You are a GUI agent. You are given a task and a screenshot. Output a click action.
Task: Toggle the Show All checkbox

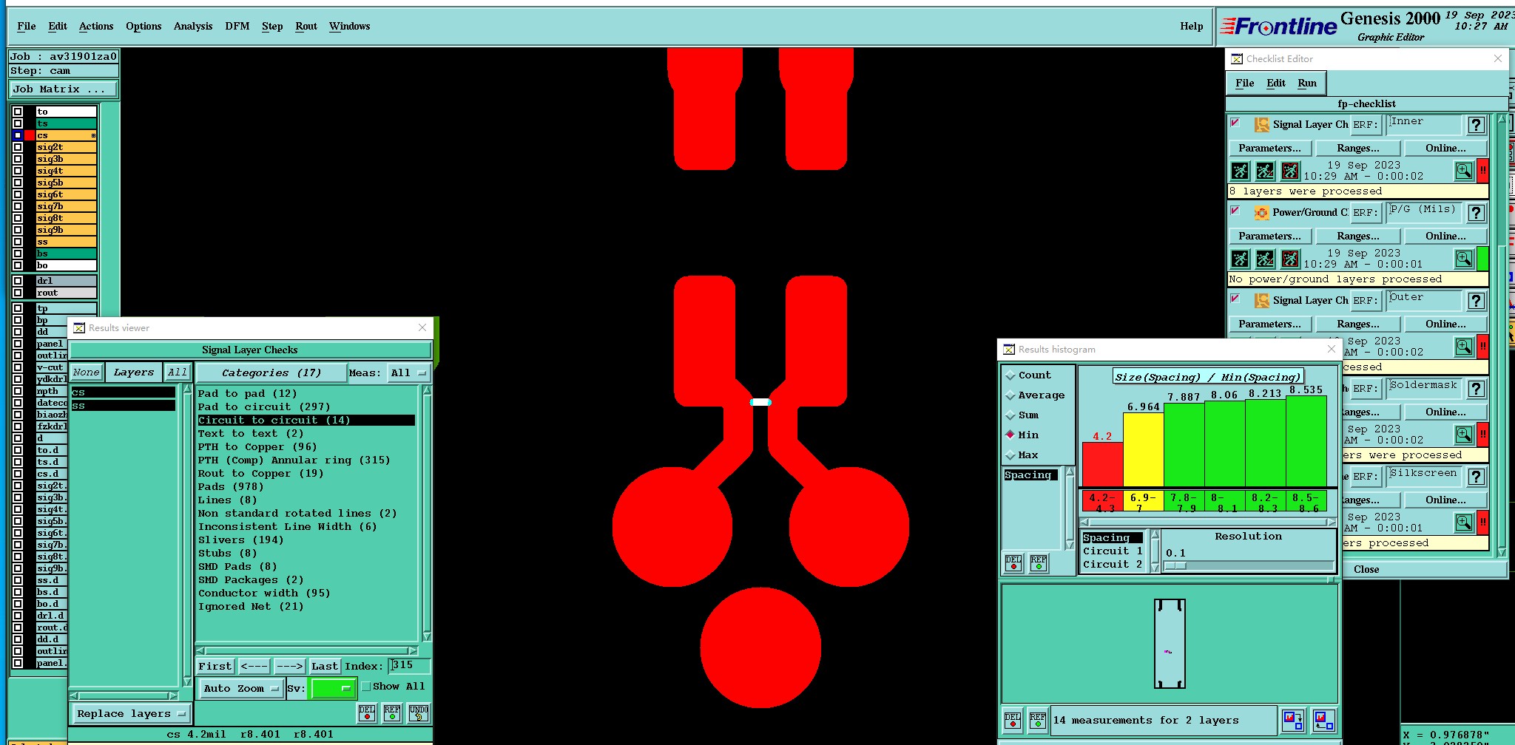coord(366,687)
